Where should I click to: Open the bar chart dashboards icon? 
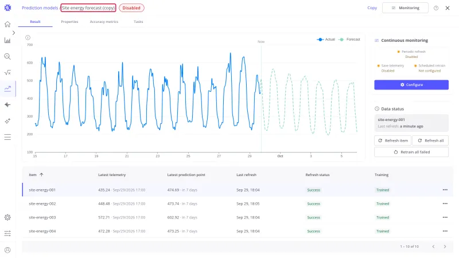coord(7,40)
